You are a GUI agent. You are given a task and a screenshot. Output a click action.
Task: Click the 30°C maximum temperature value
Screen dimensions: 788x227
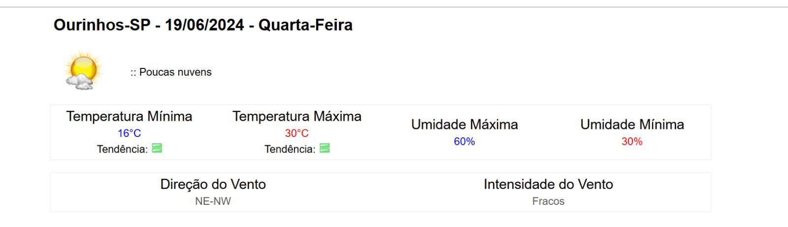(296, 133)
